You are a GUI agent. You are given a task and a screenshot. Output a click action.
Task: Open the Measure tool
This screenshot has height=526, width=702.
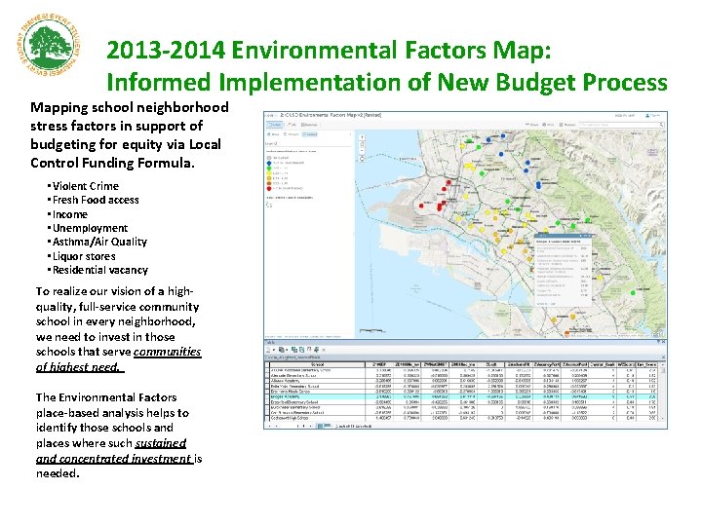click(x=567, y=125)
